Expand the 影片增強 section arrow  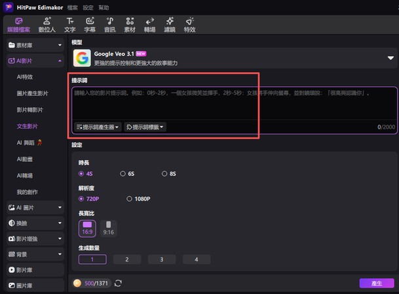(x=60, y=238)
